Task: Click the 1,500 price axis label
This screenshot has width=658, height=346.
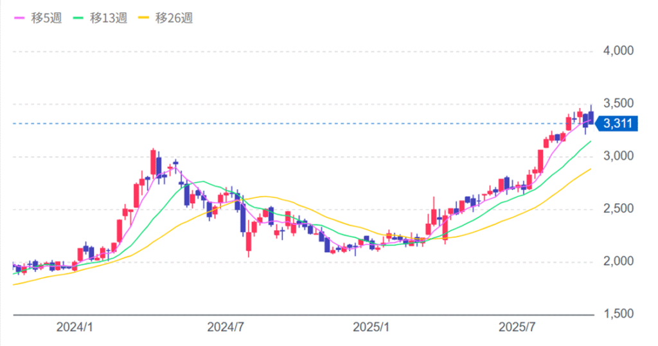Action: pyautogui.click(x=618, y=314)
